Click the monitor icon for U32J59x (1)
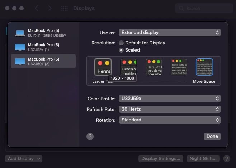236x168 pixels. point(20,47)
